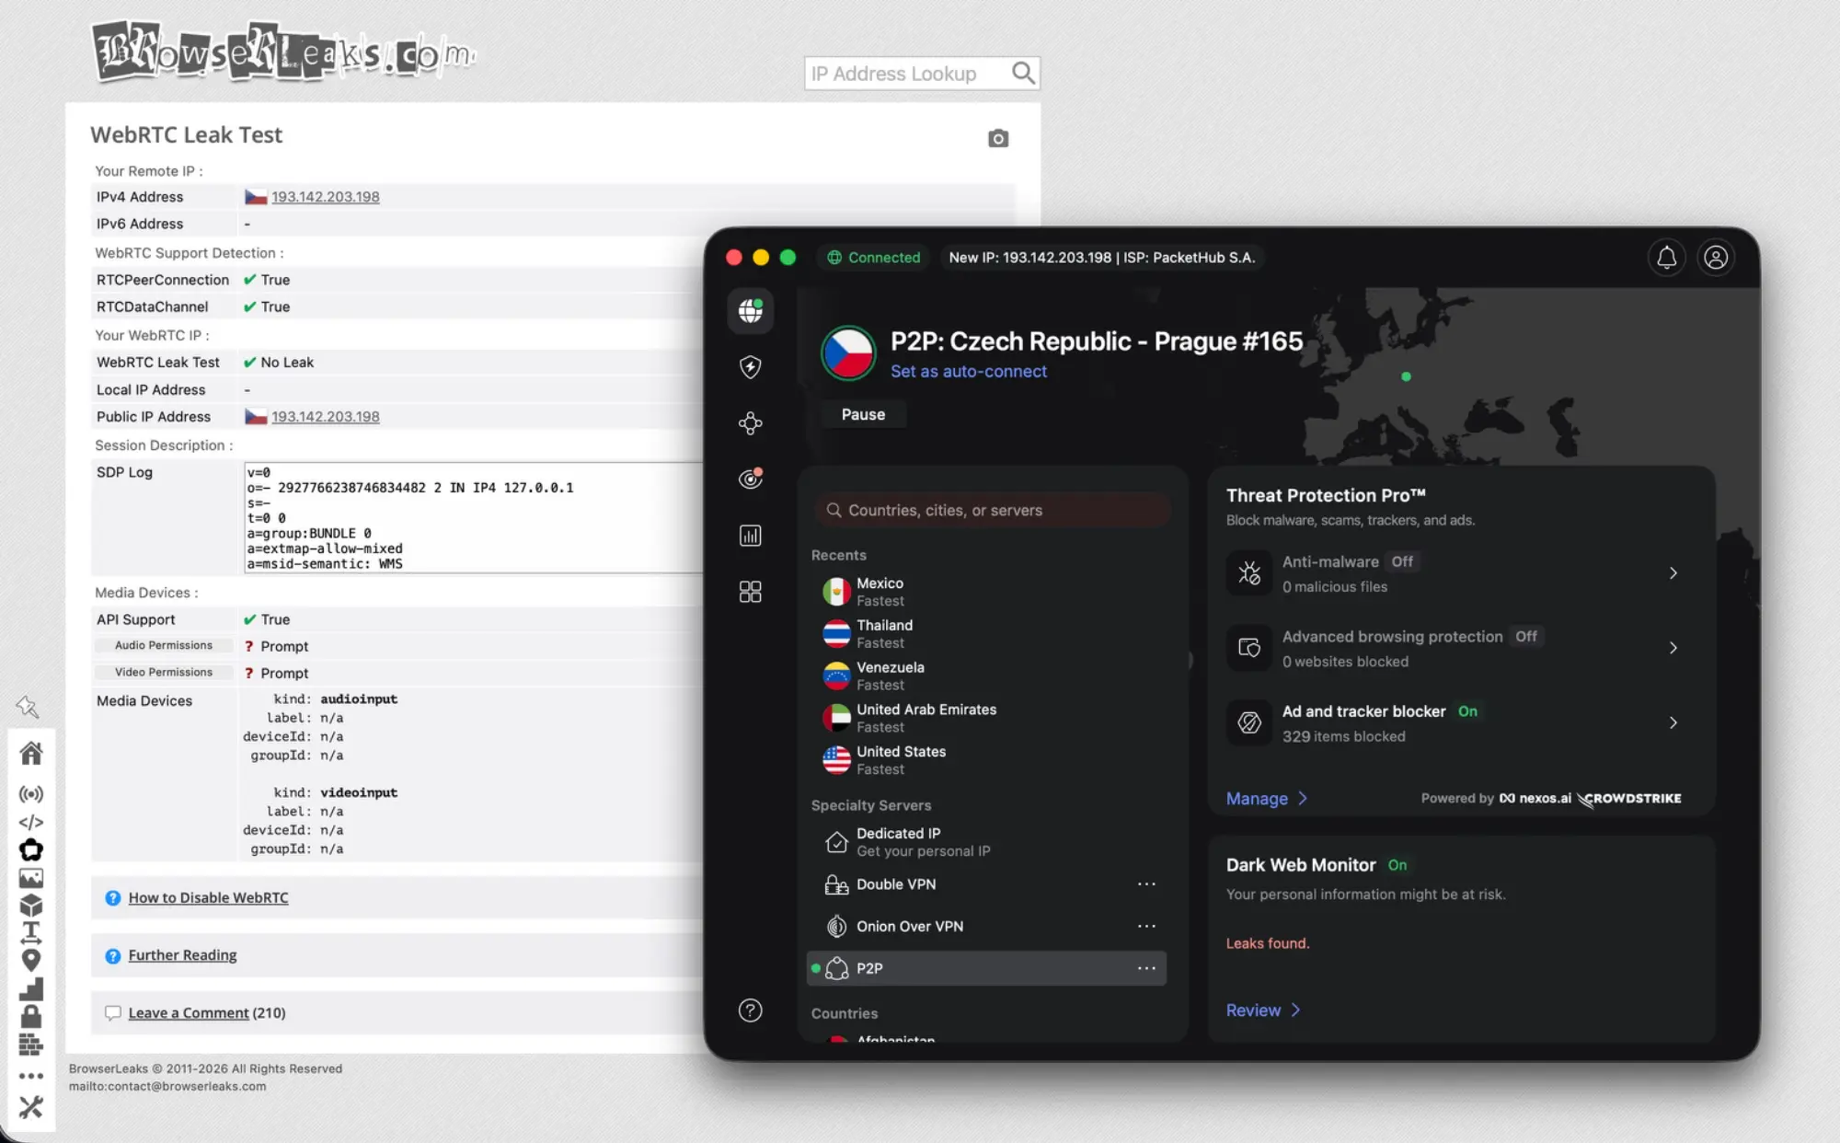Open the Meshnet nodes icon
Image resolution: width=1840 pixels, height=1143 pixels.
tap(750, 423)
